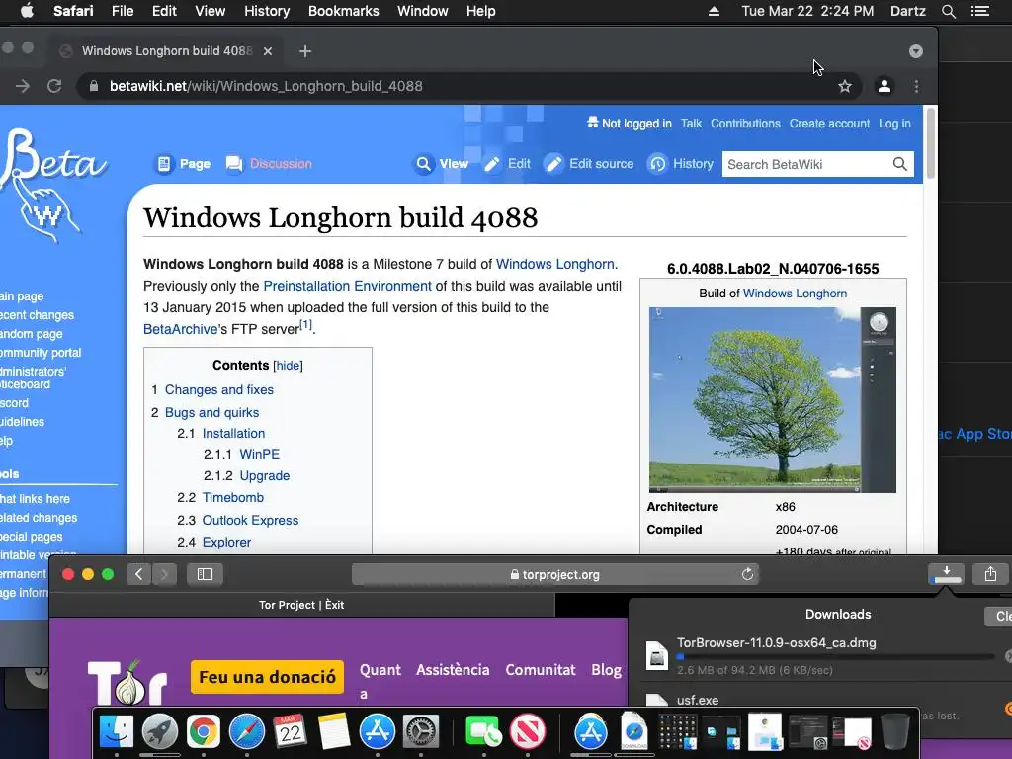Image resolution: width=1012 pixels, height=759 pixels.
Task: Click Recent changes in wiki sidebar
Action: (x=37, y=315)
